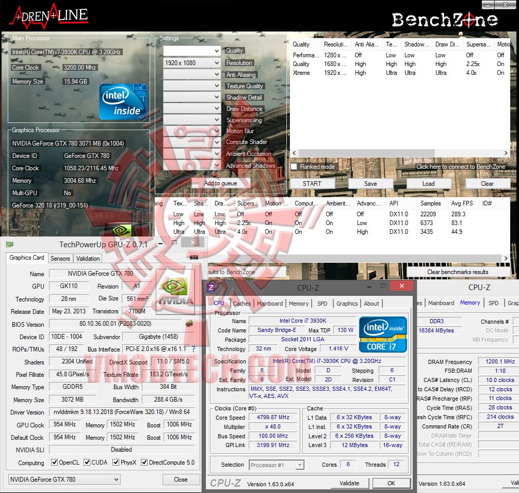Click the Load button

click(429, 184)
